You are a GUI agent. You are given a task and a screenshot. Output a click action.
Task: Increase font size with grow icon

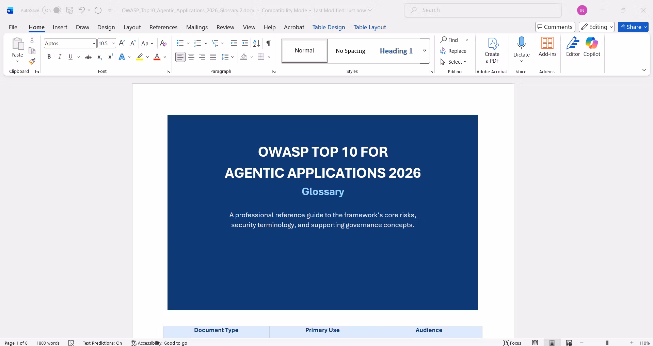point(122,43)
